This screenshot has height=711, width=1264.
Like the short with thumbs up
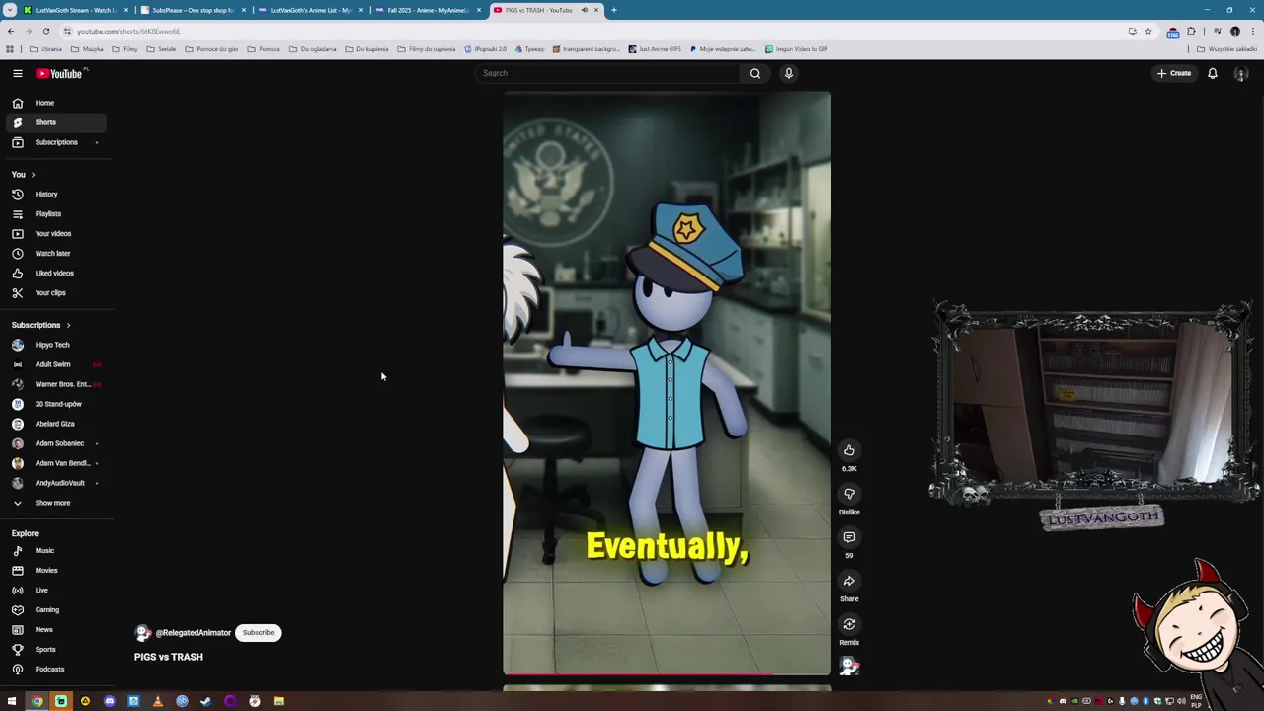pyautogui.click(x=849, y=450)
